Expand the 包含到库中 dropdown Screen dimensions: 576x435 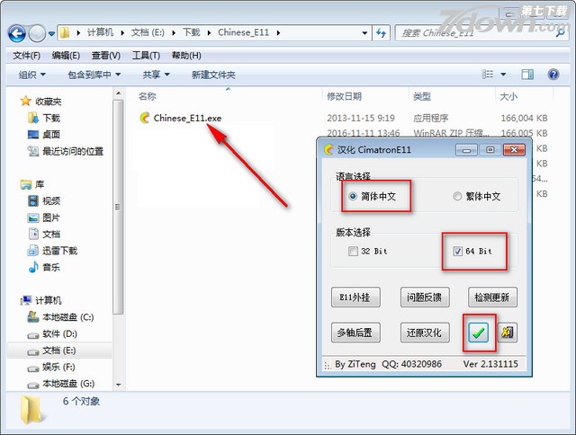(x=94, y=75)
